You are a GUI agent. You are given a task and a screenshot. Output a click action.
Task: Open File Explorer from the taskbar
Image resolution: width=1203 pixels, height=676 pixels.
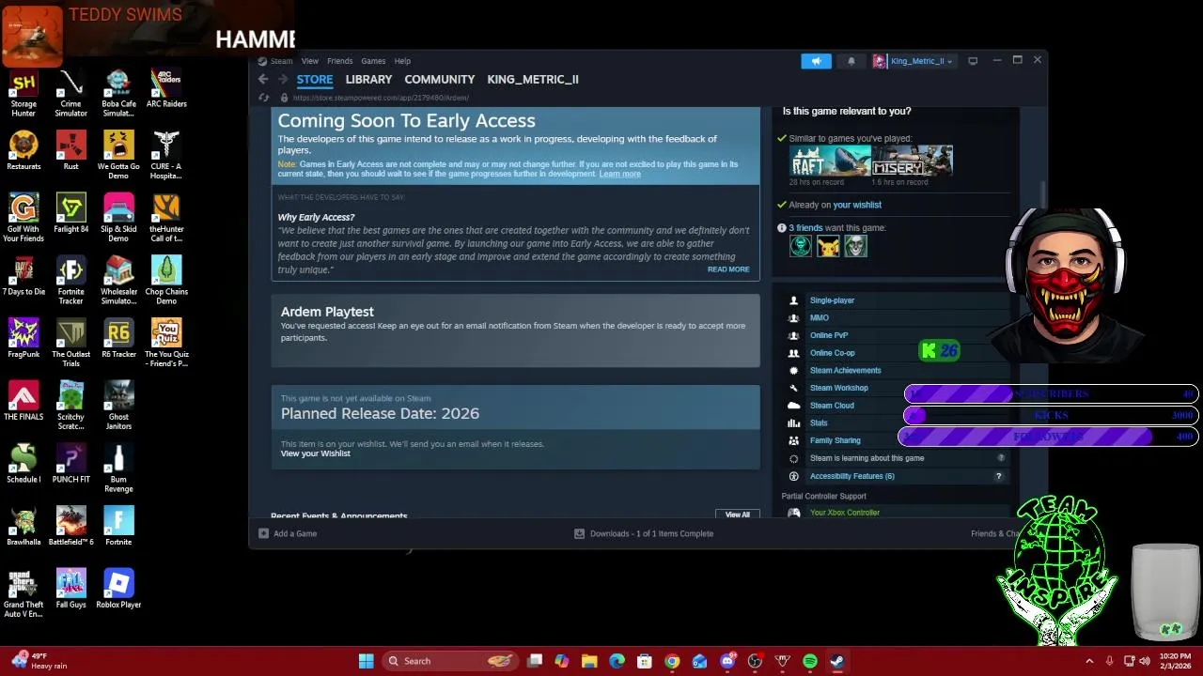click(x=589, y=661)
